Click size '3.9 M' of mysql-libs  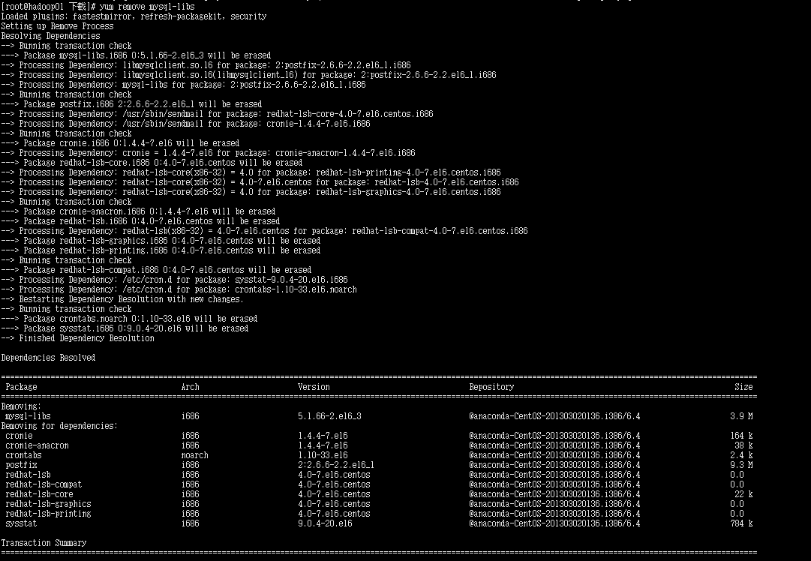tap(741, 417)
